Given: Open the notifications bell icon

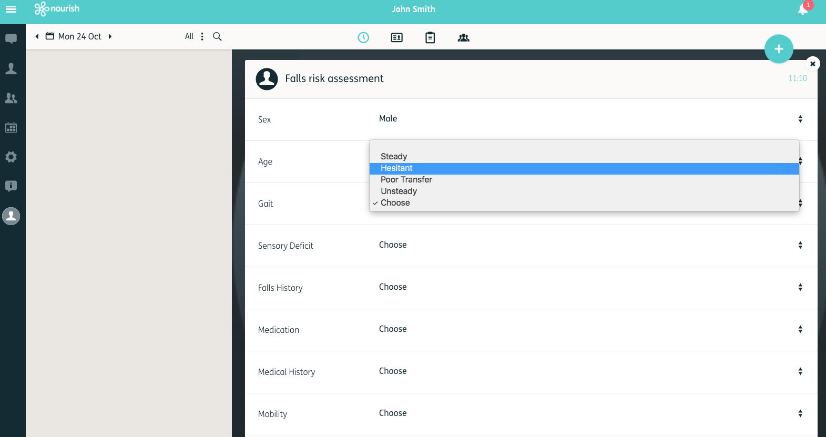Looking at the screenshot, I should tap(803, 9).
